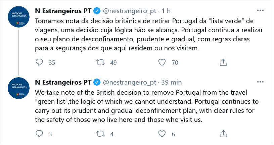This screenshot has height=145, width=274.
Task: Open the @nestrangeiro_pt handle in the second tweet
Action: [130, 83]
